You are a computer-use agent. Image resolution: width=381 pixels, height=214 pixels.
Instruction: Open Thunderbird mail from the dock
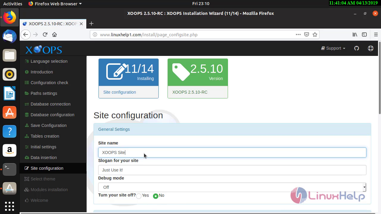point(10,36)
